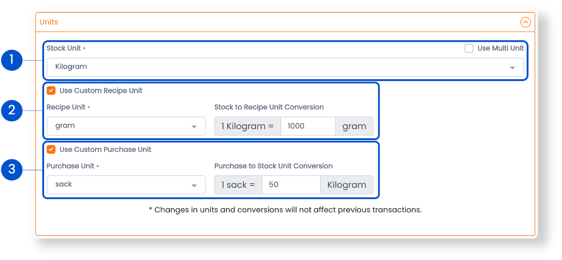Click the blue circle number 3 marker
This screenshot has width=562, height=260.
pyautogui.click(x=12, y=169)
